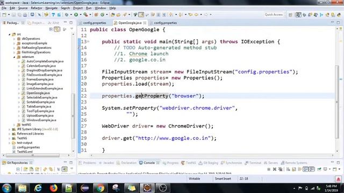
Task: Select AutoCompleteExample.java in the tree
Action: click(x=45, y=62)
